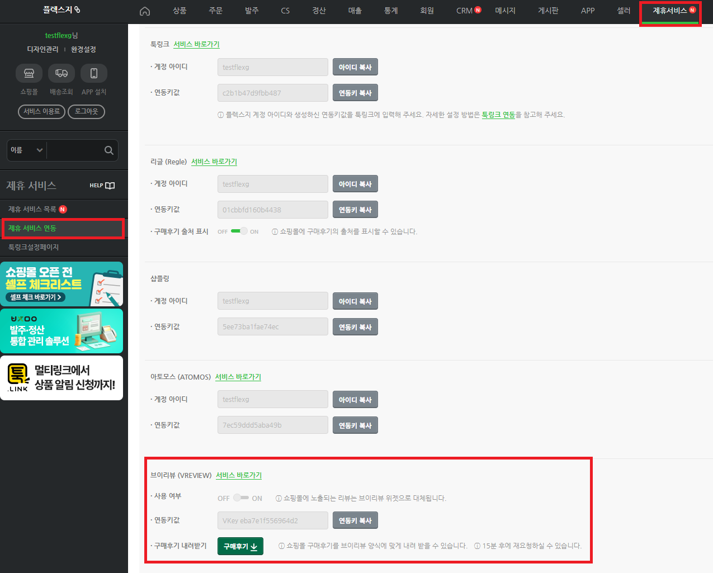Viewport: 713px width, 573px height.
Task: Click the N badge next to 제휴 서비스 목록
Action: pyautogui.click(x=63, y=209)
